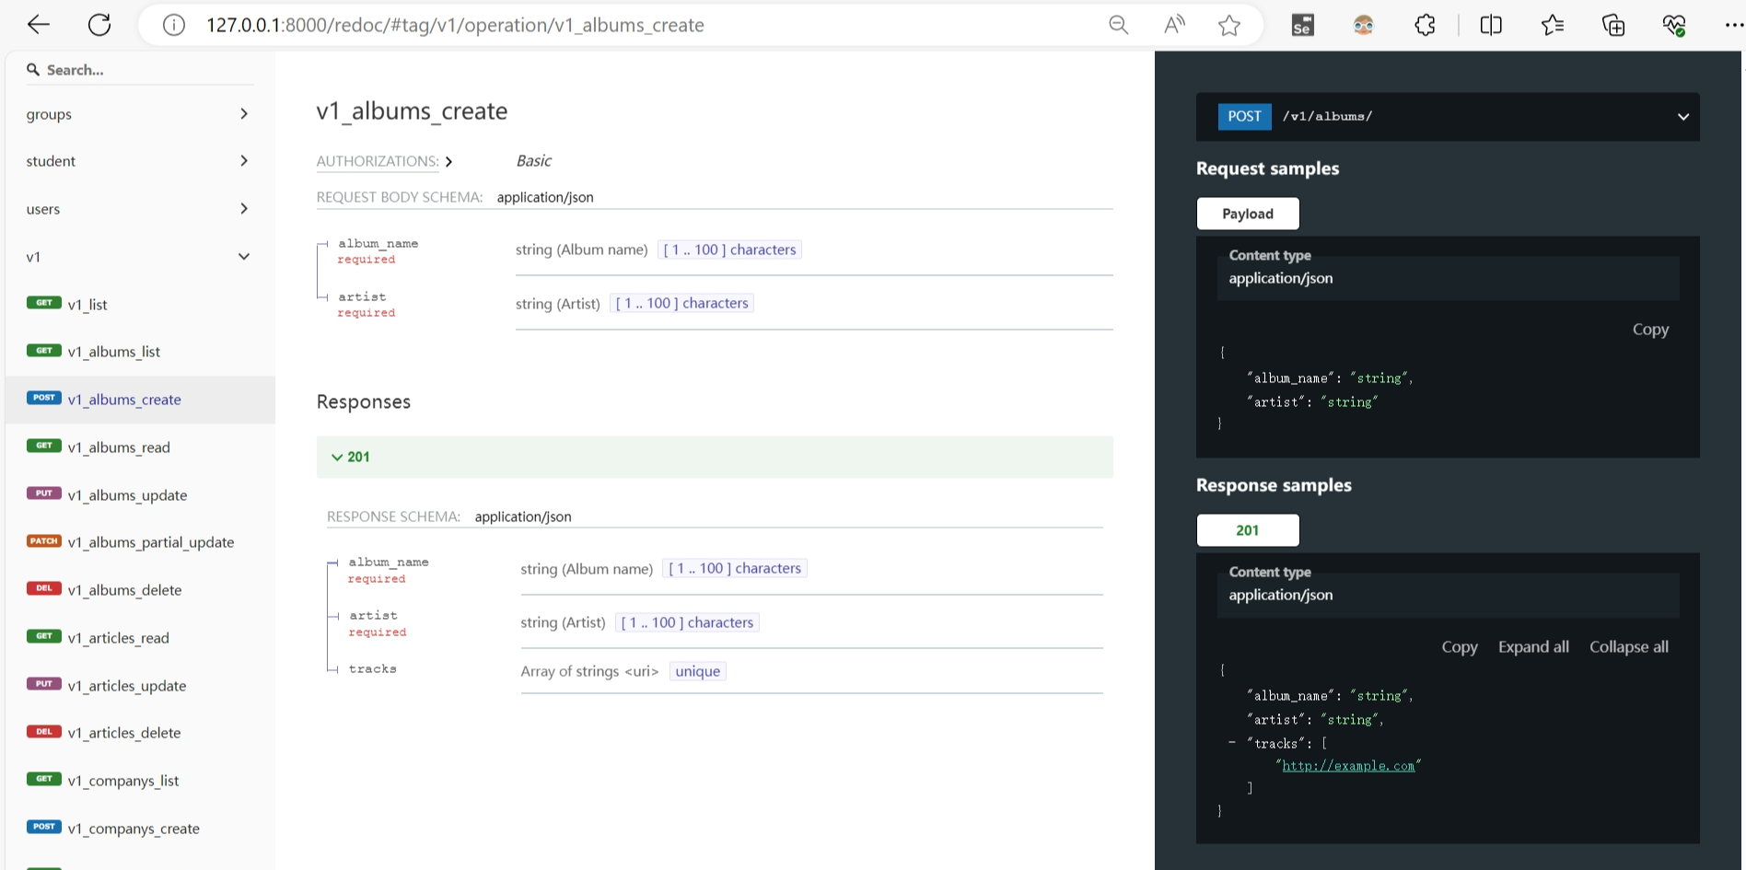Click the 'unique' constraint badge
The height and width of the screenshot is (870, 1746).
tap(698, 671)
